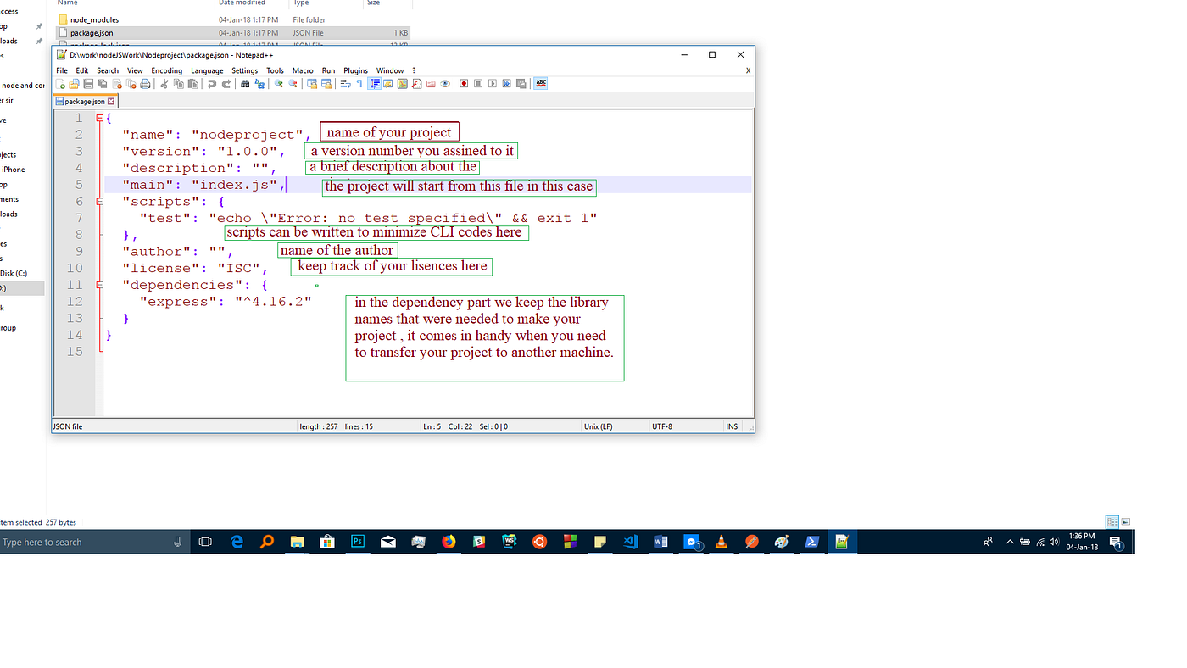Start macro recording with the red record icon
Screen dimensions: 1187x668
(x=463, y=83)
